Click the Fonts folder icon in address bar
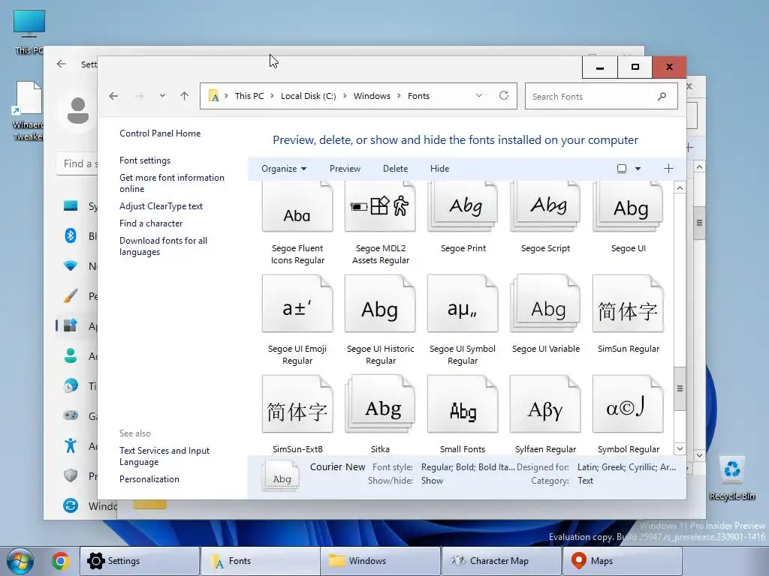The image size is (769, 576). 213,96
